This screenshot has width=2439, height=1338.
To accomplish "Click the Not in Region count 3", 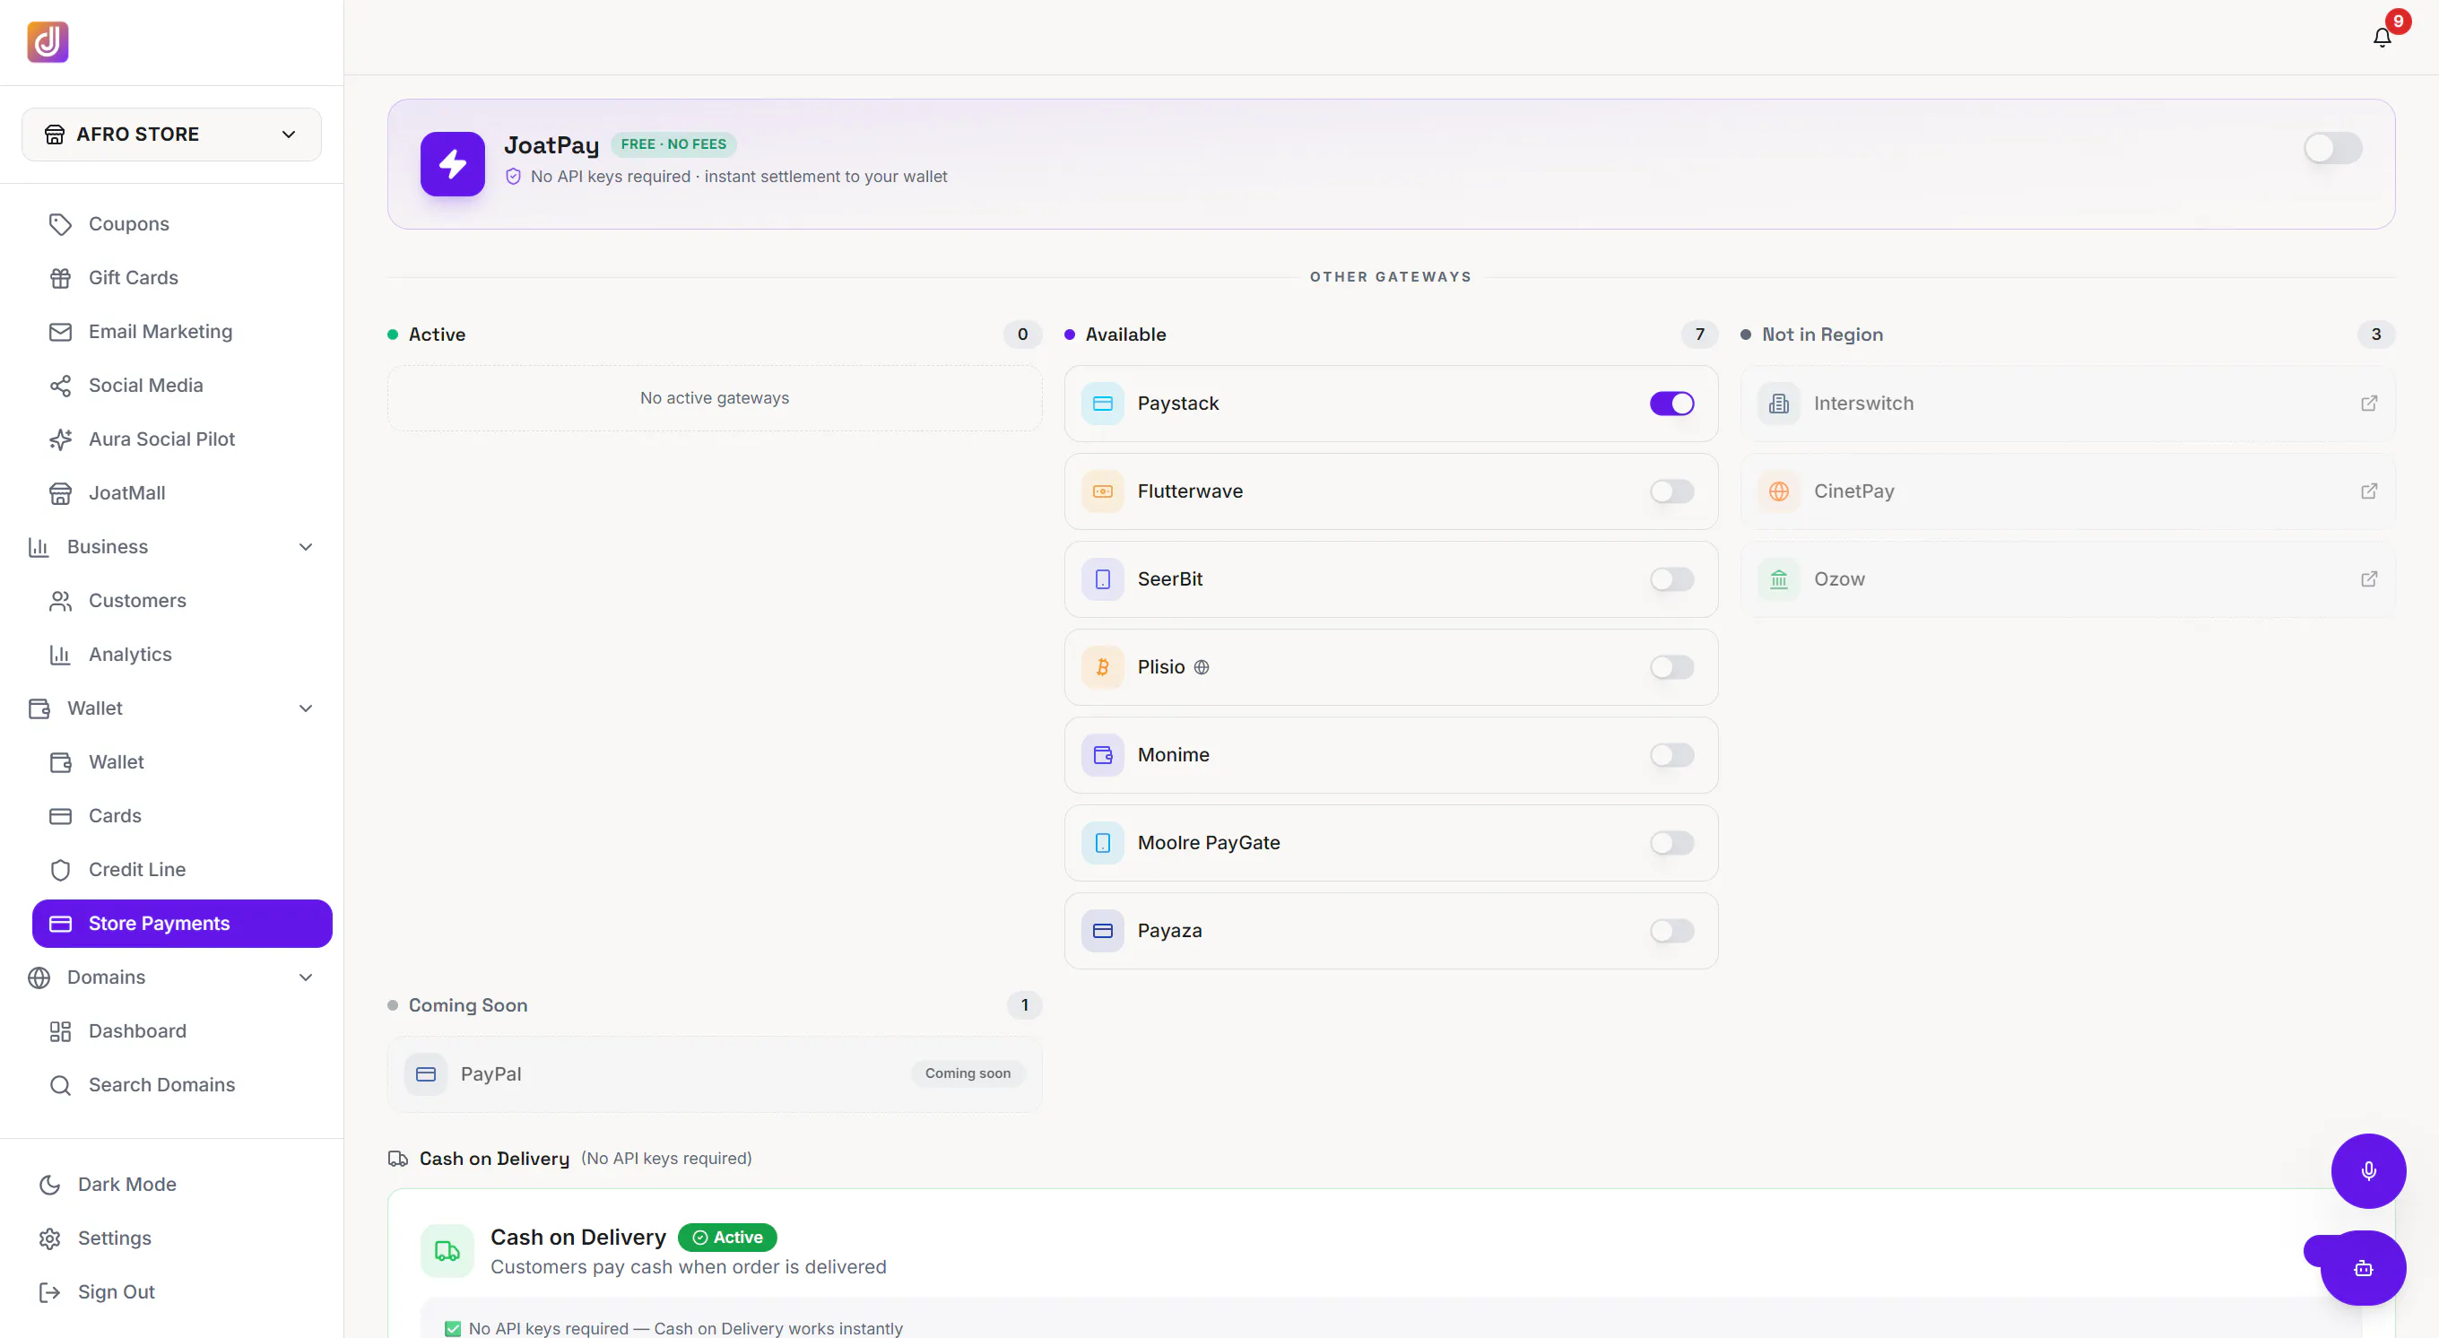I will tap(2375, 334).
